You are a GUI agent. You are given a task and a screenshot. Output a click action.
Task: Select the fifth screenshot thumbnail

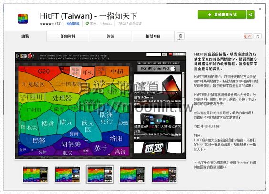164,174
